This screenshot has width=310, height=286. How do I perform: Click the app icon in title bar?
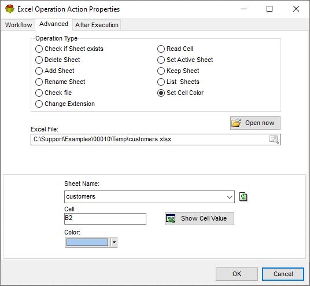coord(10,9)
